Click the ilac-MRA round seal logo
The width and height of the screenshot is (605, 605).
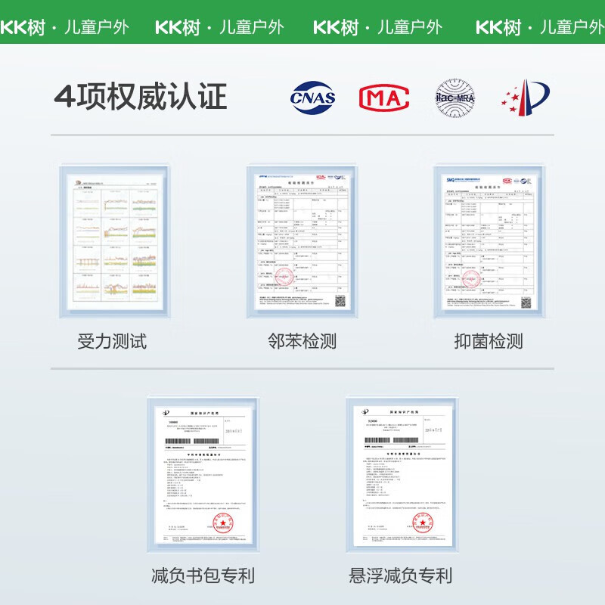coord(455,98)
